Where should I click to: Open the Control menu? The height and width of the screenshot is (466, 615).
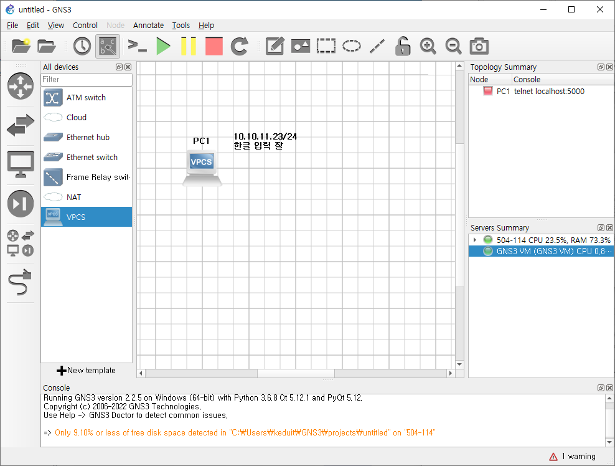pos(85,26)
